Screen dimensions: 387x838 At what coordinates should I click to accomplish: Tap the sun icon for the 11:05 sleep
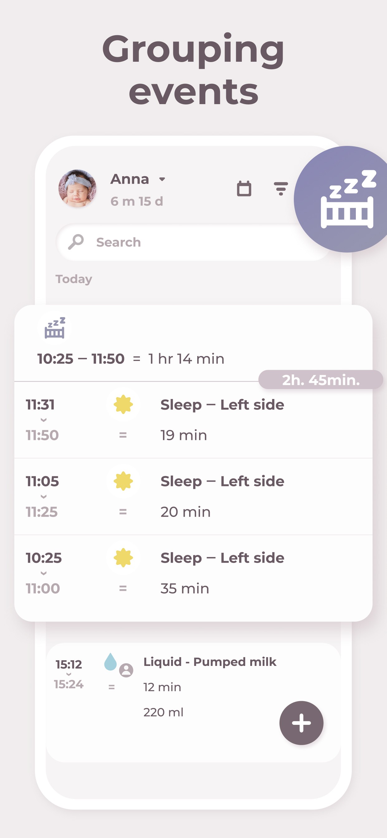(123, 481)
